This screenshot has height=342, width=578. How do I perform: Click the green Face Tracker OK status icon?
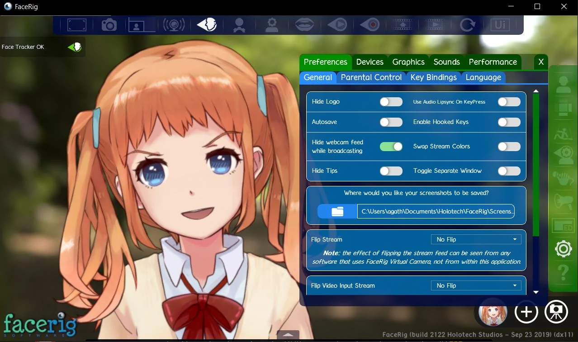pos(75,47)
